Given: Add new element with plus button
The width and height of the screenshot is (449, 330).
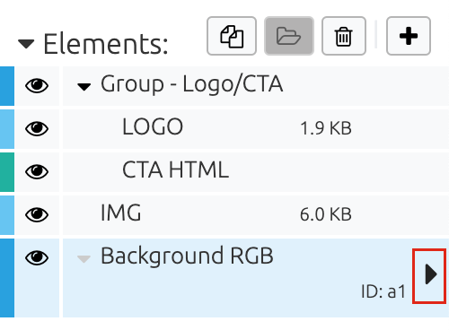Looking at the screenshot, I should pos(409,36).
